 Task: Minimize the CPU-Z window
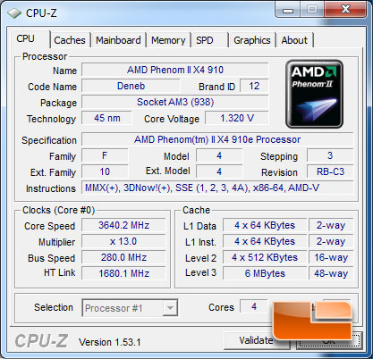(288, 10)
